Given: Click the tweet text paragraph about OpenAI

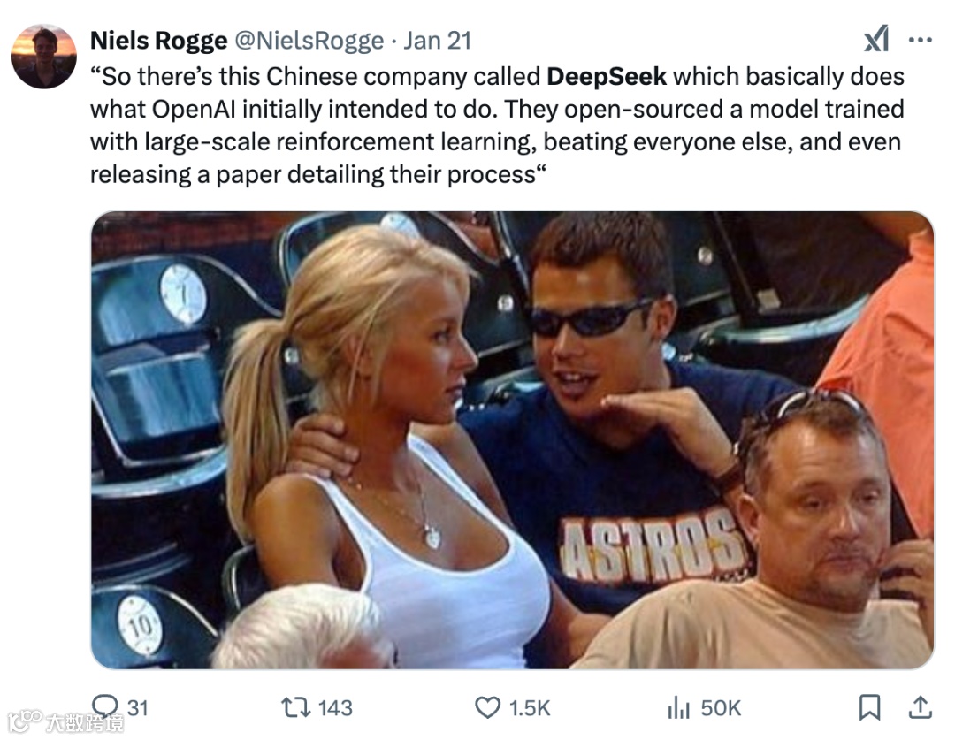Looking at the screenshot, I should (497, 126).
